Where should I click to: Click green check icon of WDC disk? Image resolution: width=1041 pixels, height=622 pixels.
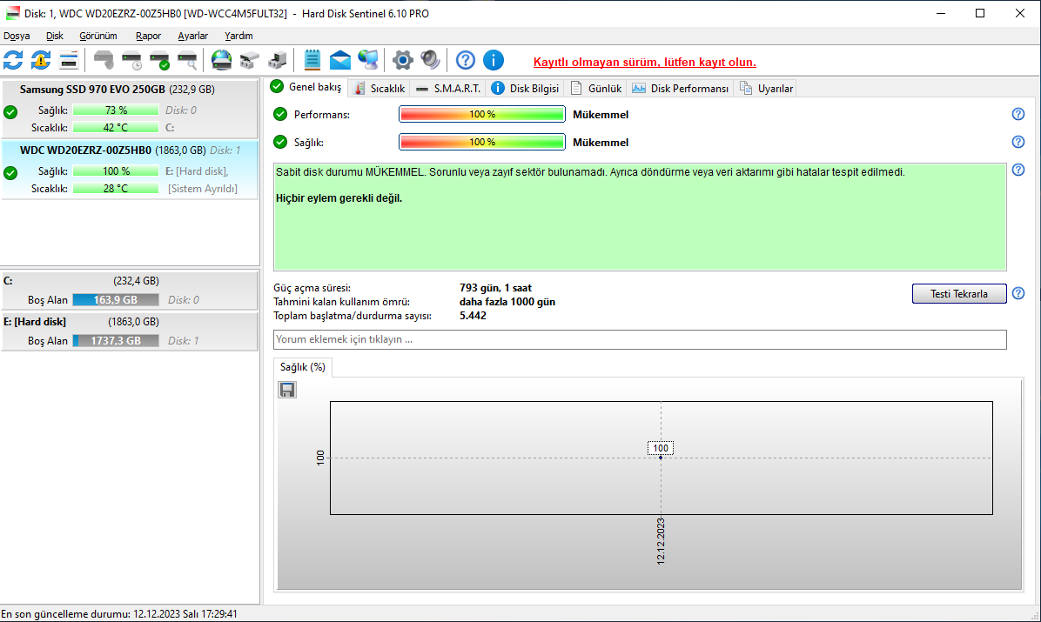[10, 173]
